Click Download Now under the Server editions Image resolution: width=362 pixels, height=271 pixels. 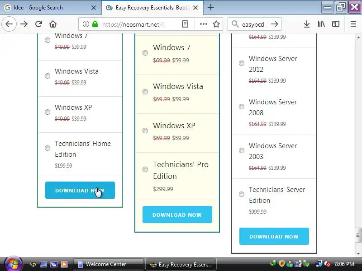tap(274, 236)
